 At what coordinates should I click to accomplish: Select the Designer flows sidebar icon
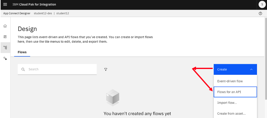(5, 48)
